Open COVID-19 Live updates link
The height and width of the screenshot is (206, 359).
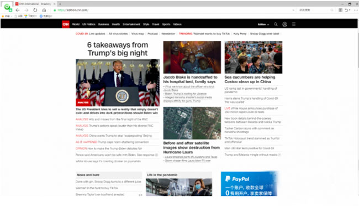pos(97,34)
